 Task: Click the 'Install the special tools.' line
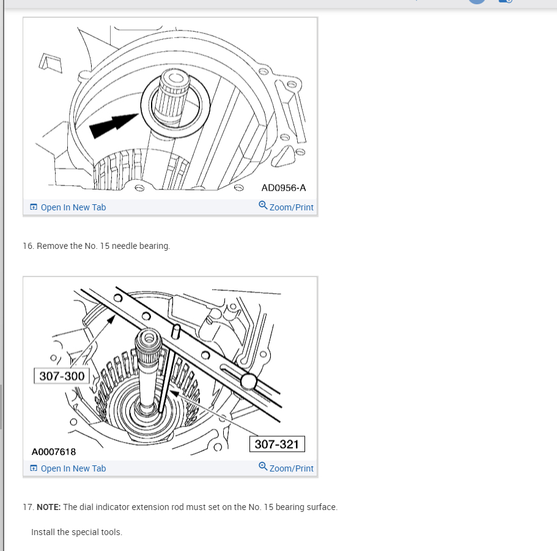click(76, 532)
